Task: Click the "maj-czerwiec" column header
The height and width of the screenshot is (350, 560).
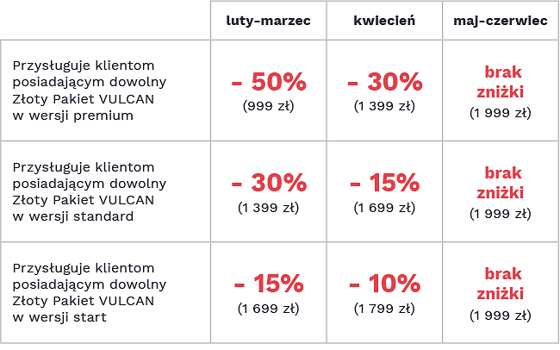Action: pyautogui.click(x=500, y=20)
